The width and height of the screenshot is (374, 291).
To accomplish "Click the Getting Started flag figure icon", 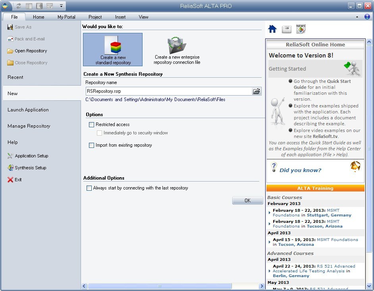I will point(352,68).
